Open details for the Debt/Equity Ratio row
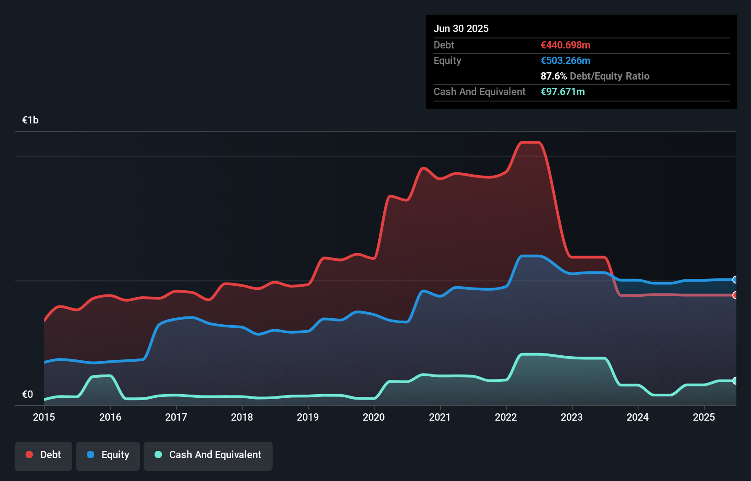This screenshot has height=481, width=751. [x=595, y=76]
